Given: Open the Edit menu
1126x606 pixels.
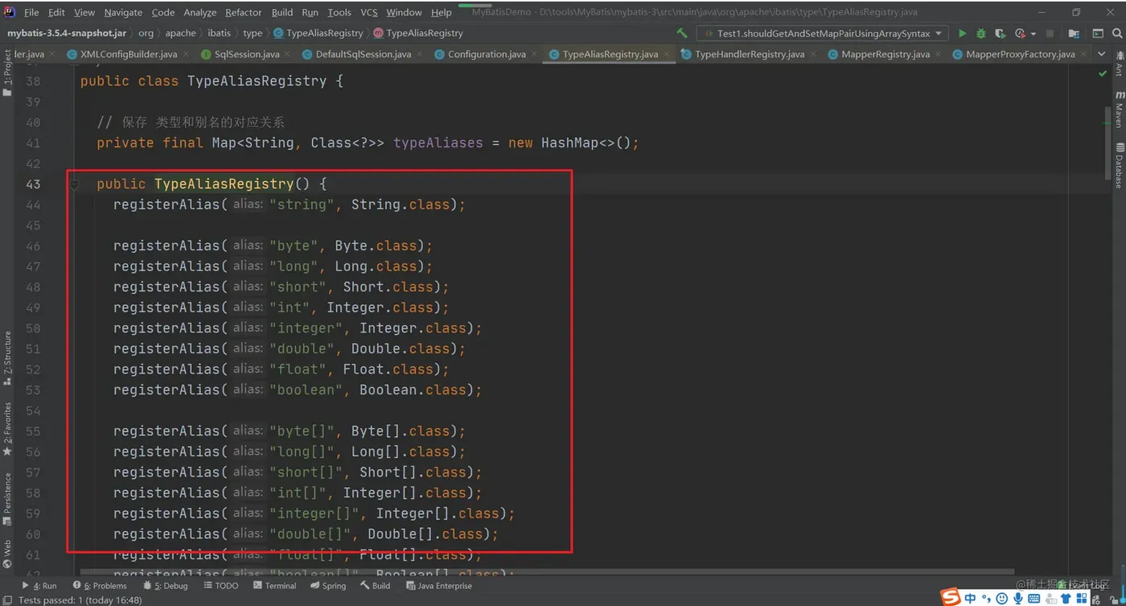Looking at the screenshot, I should coord(56,12).
